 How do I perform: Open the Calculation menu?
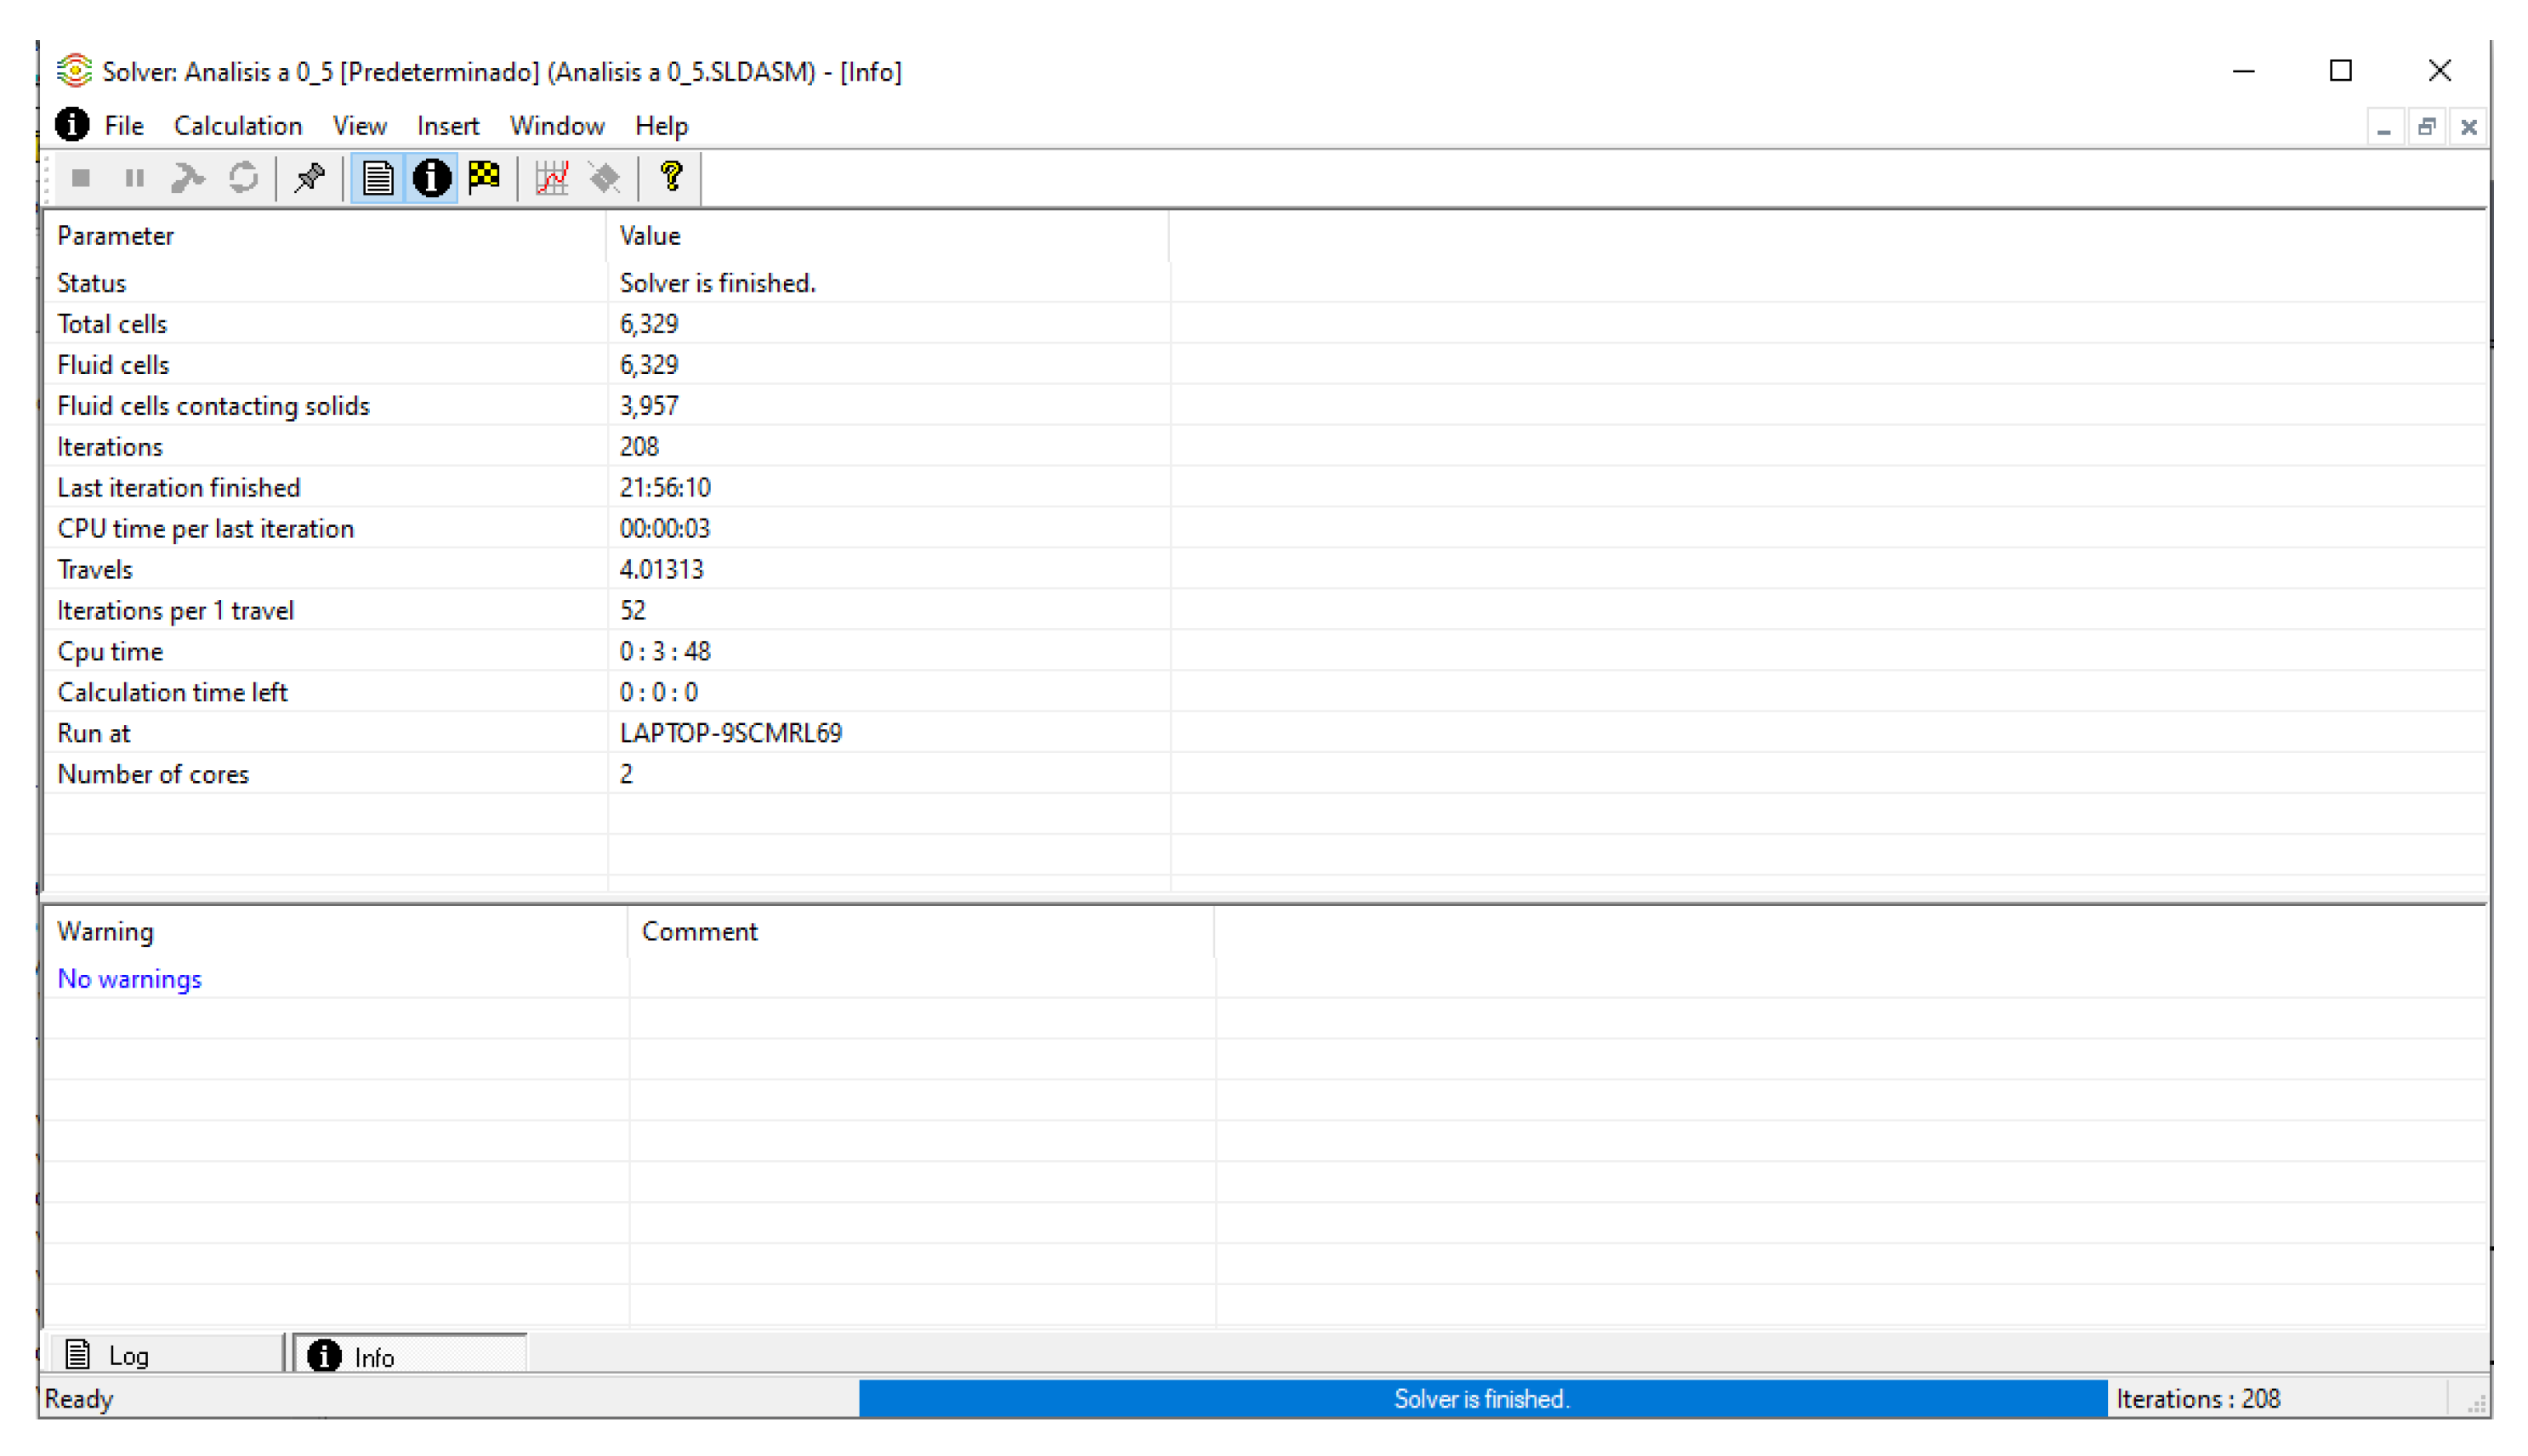point(238,126)
